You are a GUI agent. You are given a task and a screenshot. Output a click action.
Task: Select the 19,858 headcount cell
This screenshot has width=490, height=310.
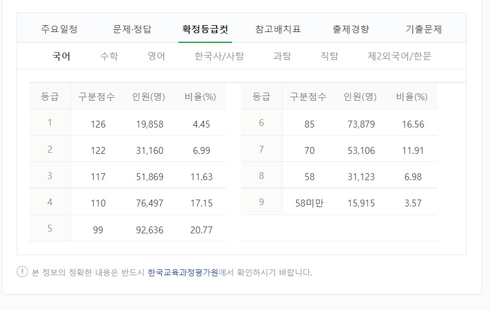coord(150,124)
